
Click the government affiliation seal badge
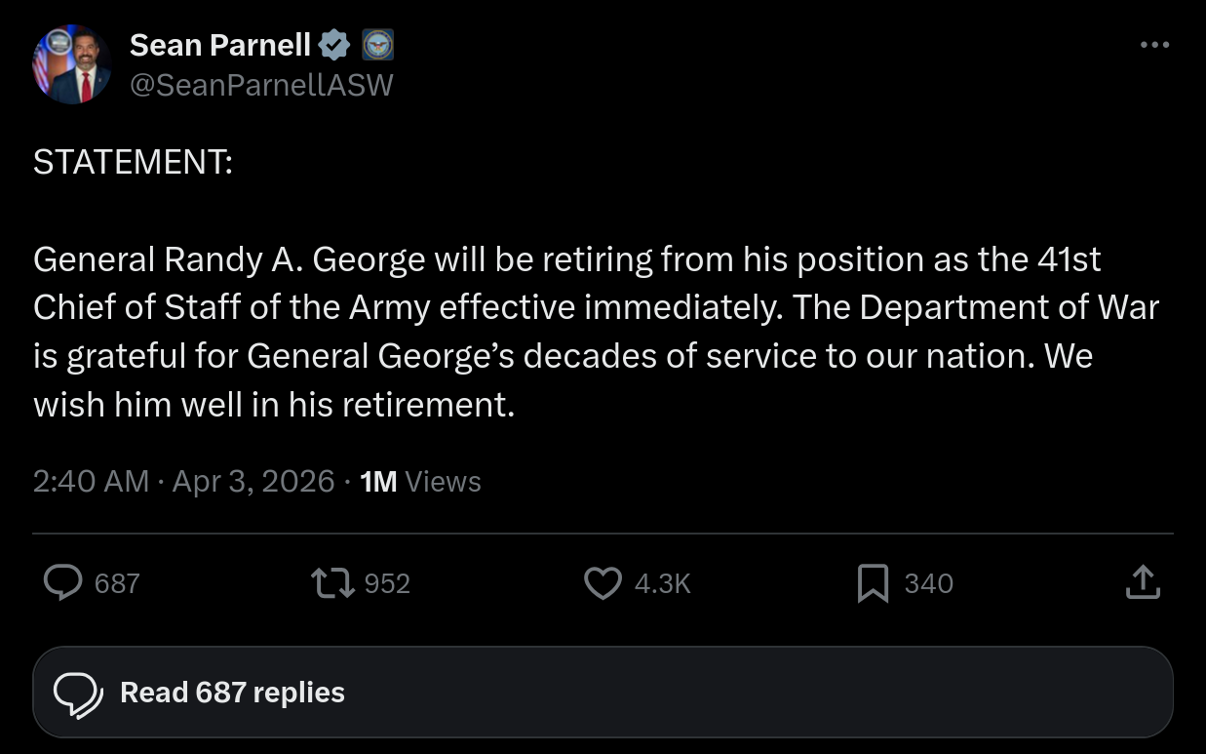pyautogui.click(x=377, y=45)
